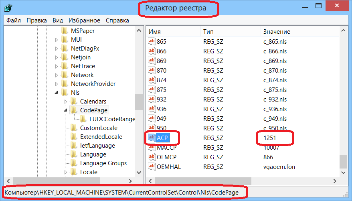
Task: Select the CustomLocale key in the tree
Action: 99,128
